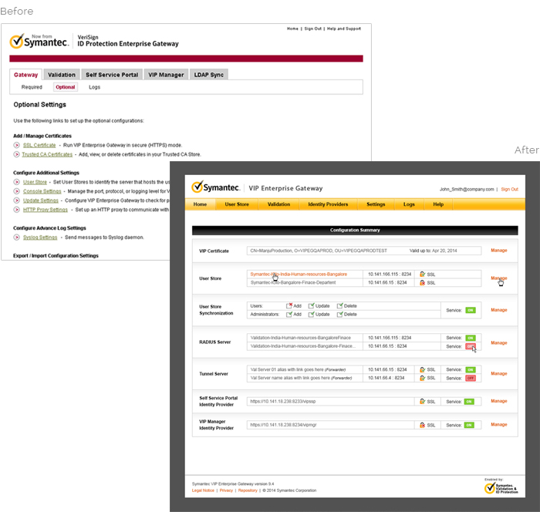The image size is (540, 512).
Task: Click arrow bullet beside Update Settings
Action: 16,200
